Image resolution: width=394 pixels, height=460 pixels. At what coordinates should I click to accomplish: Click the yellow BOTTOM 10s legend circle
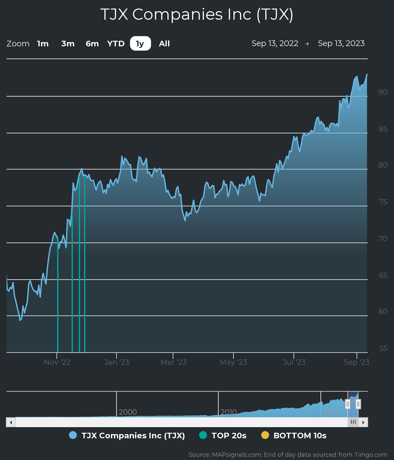[265, 435]
